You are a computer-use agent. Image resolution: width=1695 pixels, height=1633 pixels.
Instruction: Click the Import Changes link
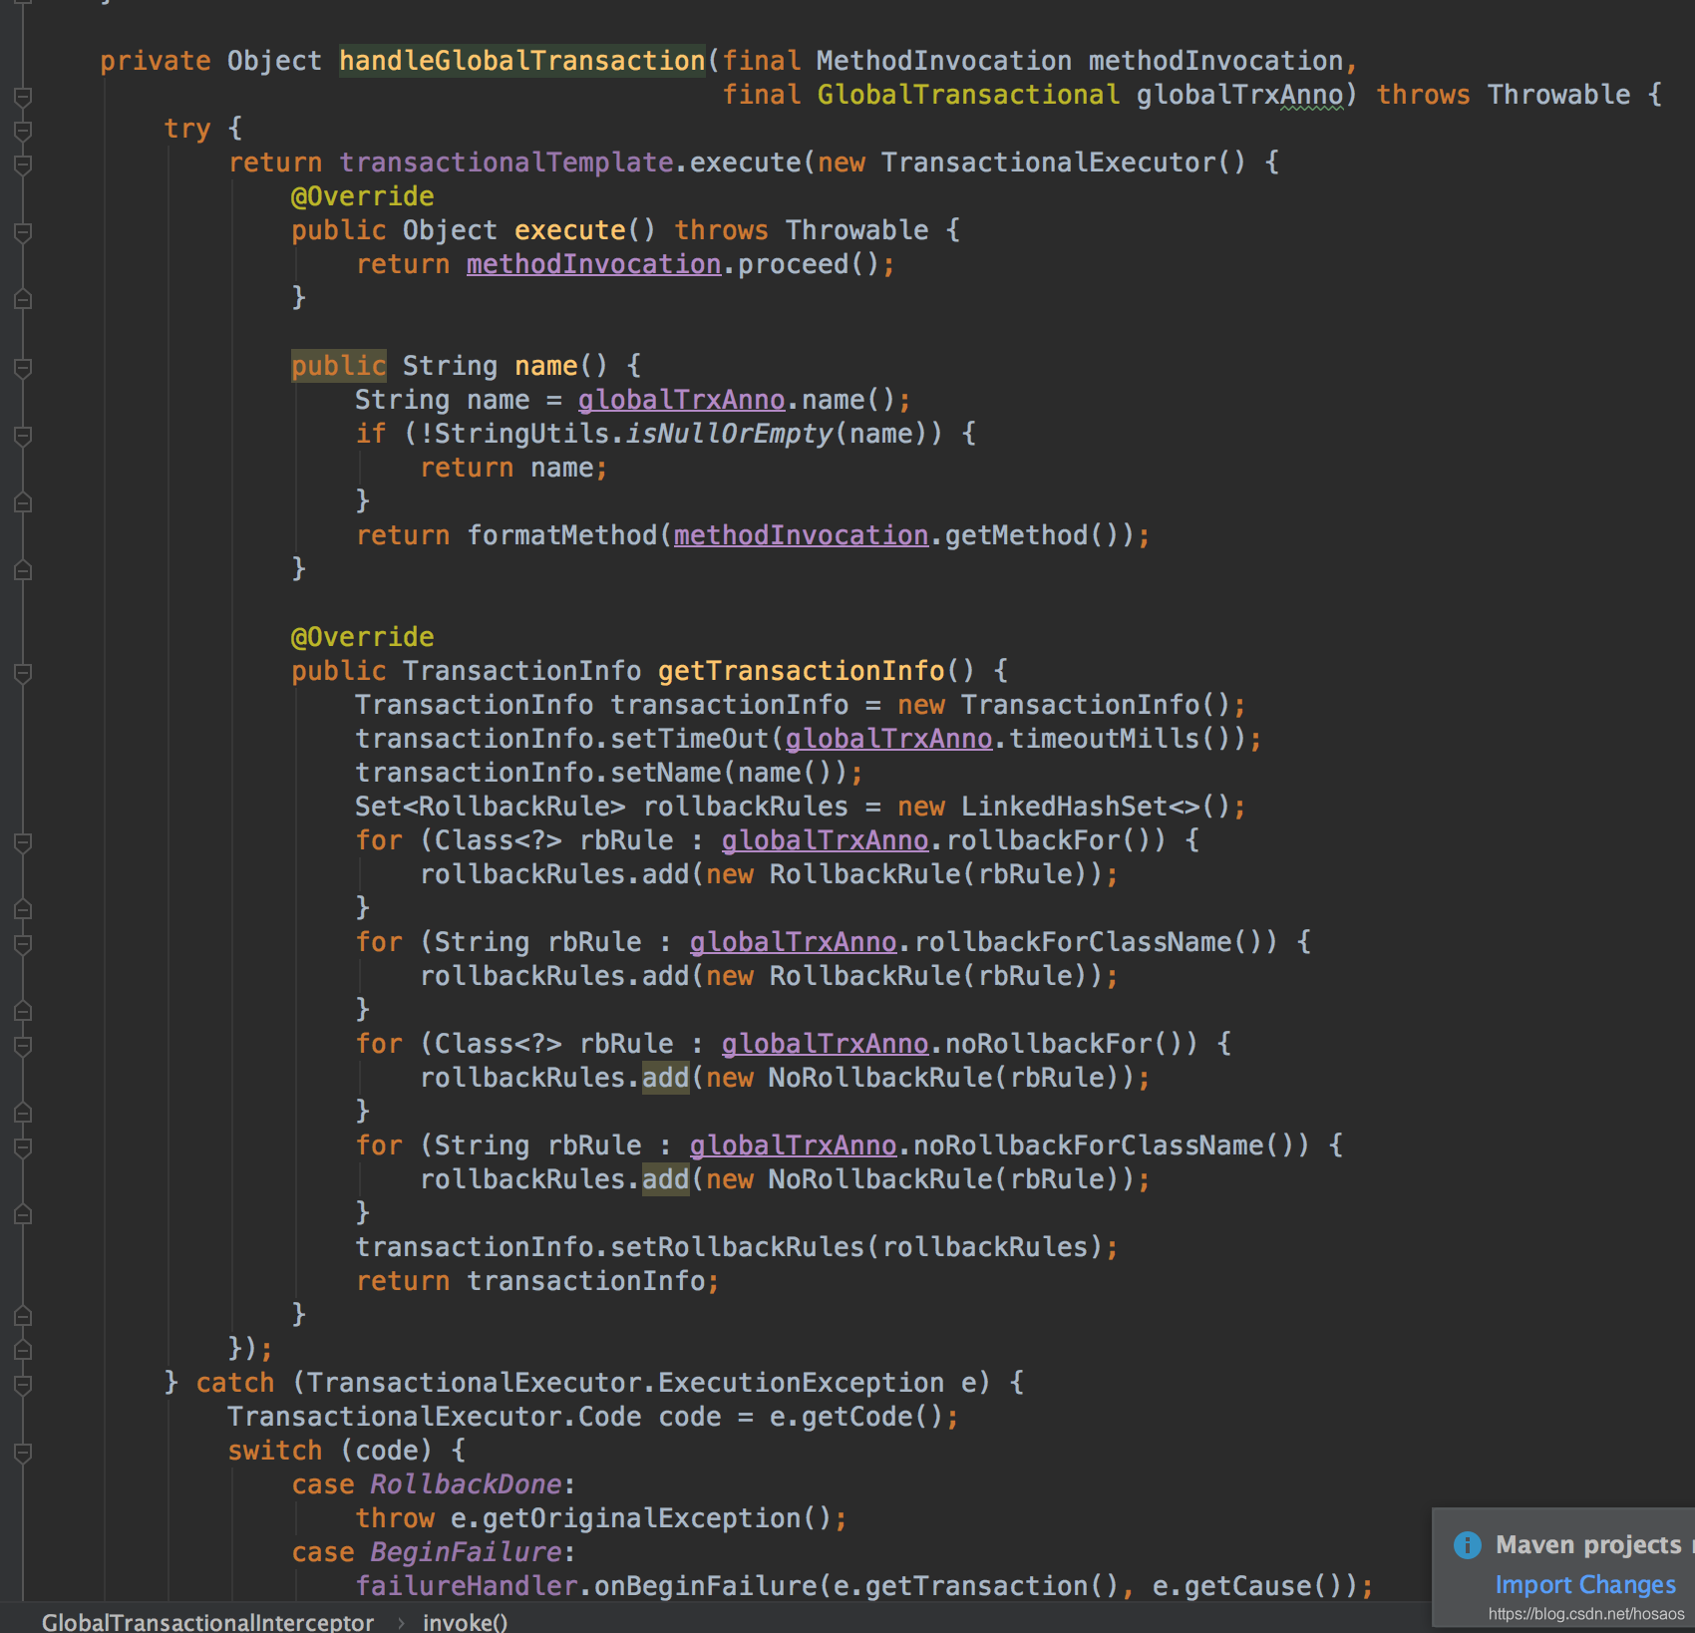pyautogui.click(x=1584, y=1585)
